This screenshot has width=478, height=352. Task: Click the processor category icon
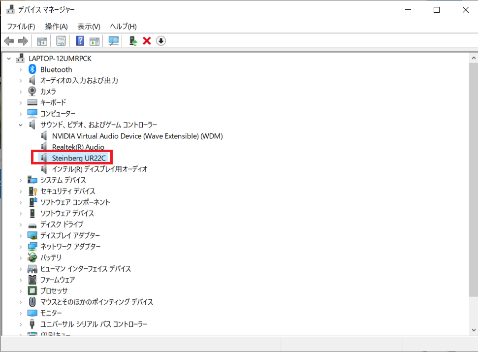[x=32, y=290]
